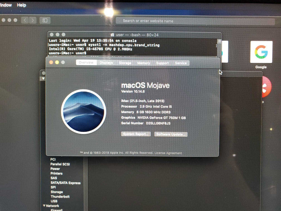The width and height of the screenshot is (281, 211).
Task: Click the Memory 8 GB 1600 MHz DDR3 line
Action: pos(146,112)
